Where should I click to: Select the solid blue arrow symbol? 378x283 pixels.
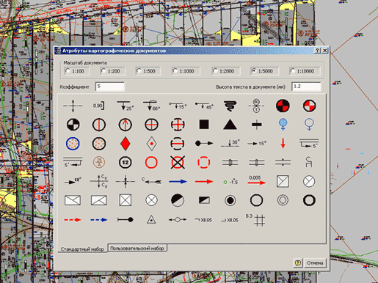coord(178,182)
